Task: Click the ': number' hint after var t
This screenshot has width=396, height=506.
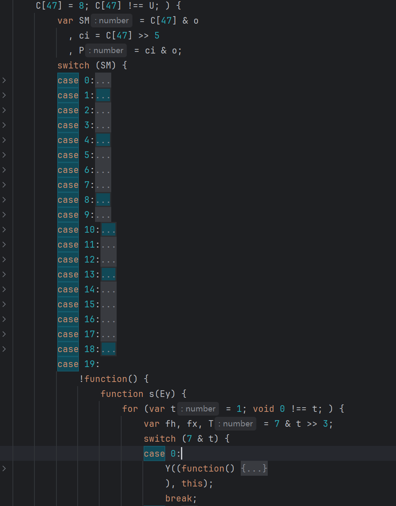Action: [x=198, y=409]
